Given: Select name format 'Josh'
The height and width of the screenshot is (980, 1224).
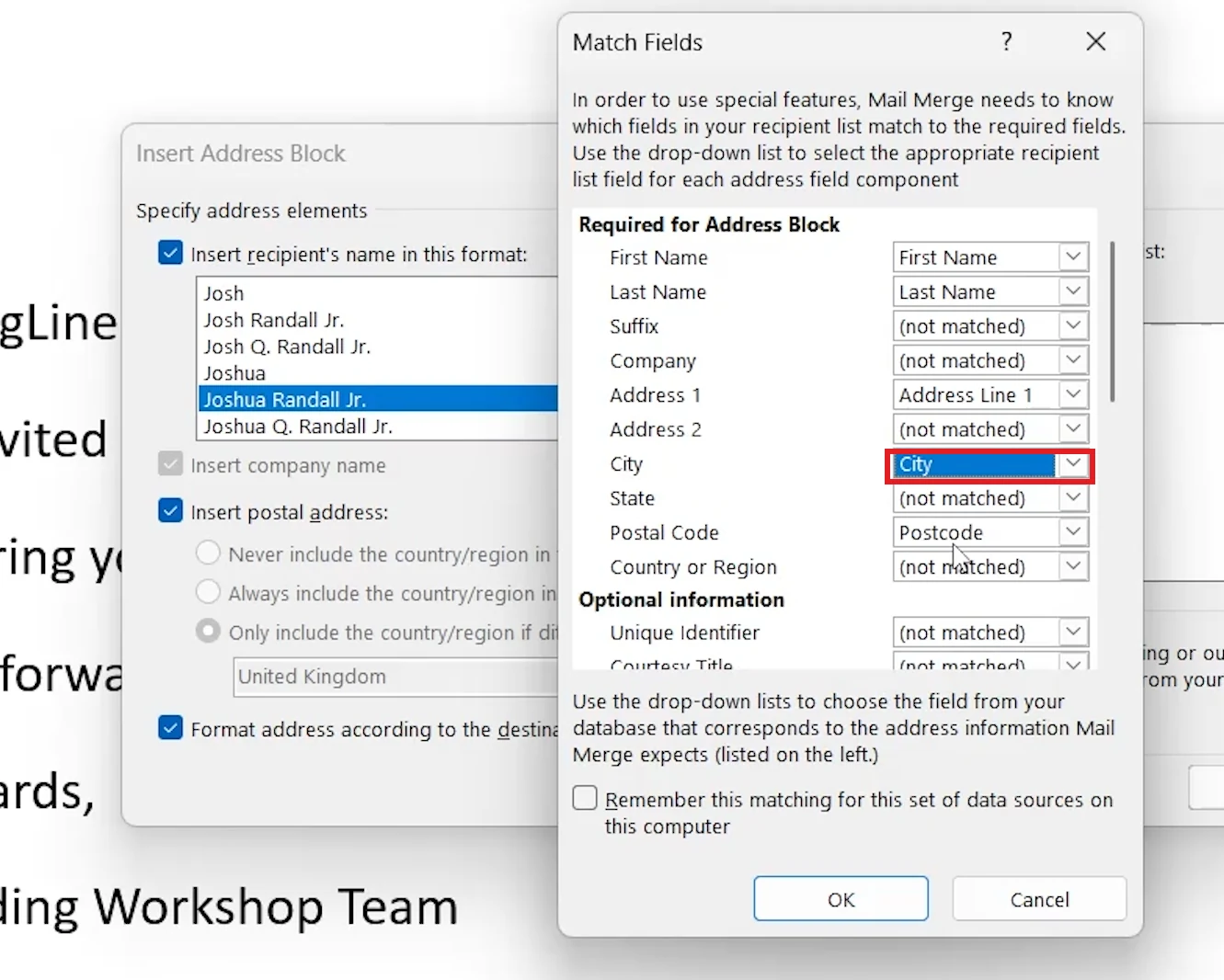Looking at the screenshot, I should (x=377, y=293).
